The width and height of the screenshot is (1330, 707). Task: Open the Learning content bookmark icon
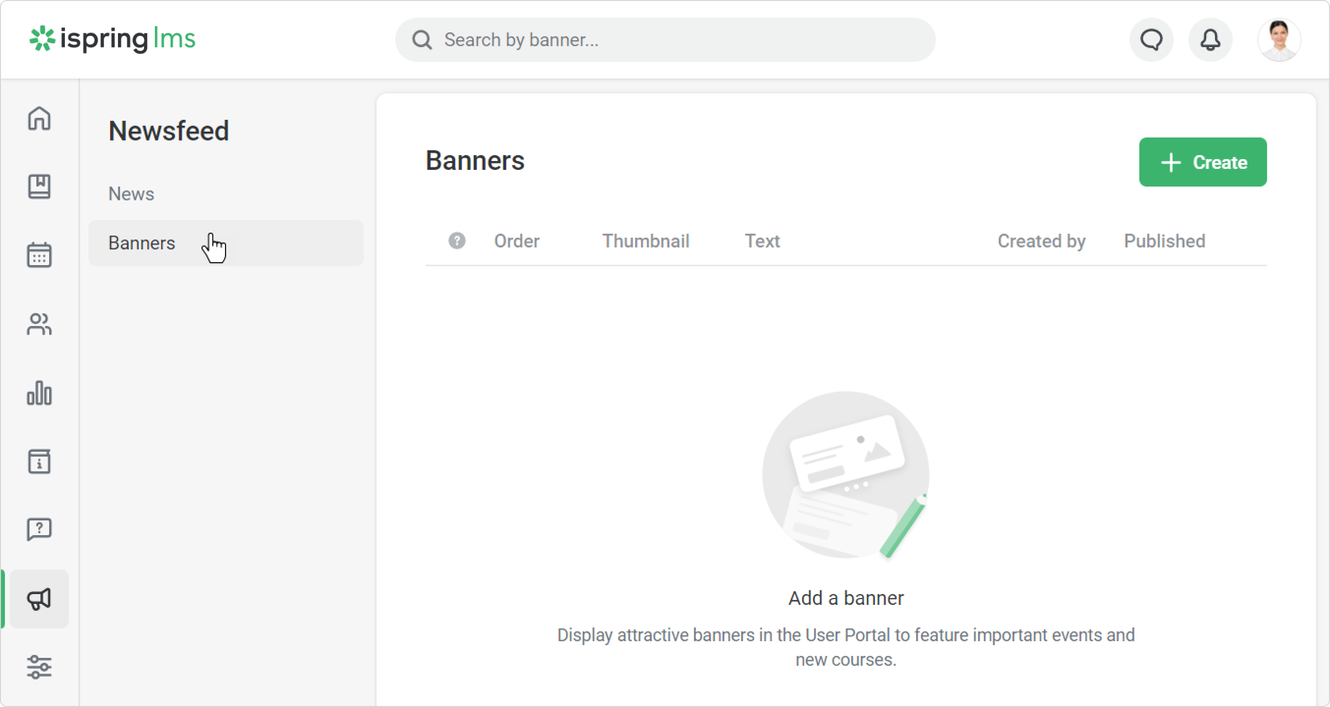tap(39, 187)
